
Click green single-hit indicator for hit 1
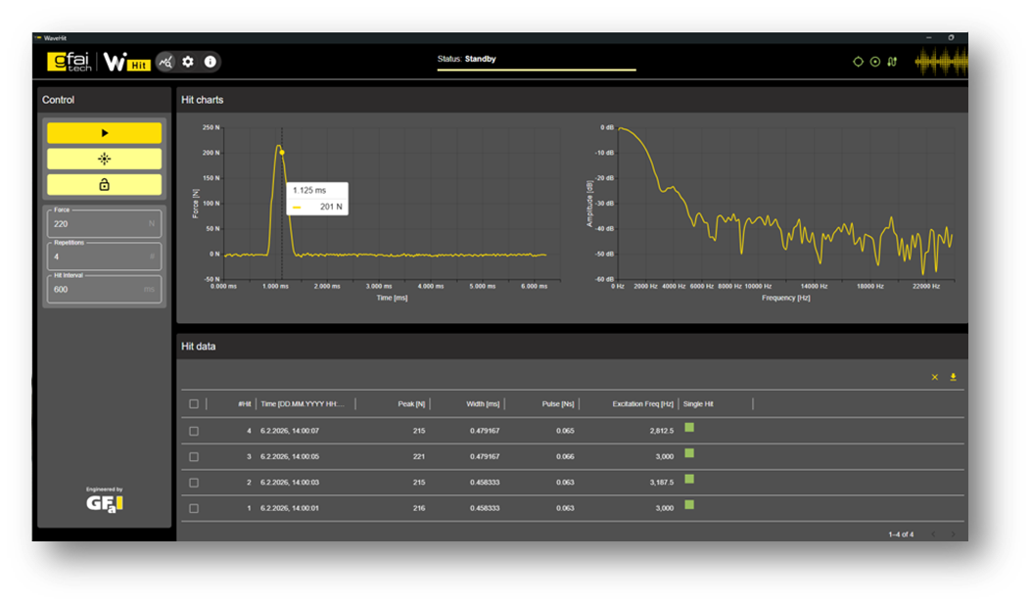click(689, 505)
